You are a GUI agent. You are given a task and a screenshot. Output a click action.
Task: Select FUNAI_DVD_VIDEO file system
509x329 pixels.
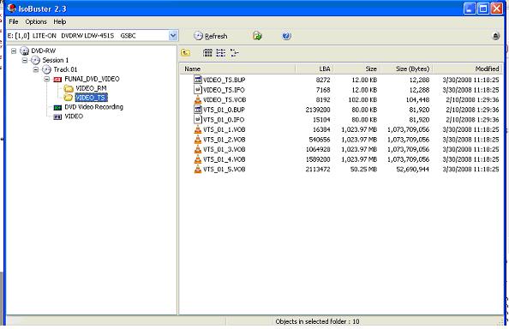click(x=92, y=79)
